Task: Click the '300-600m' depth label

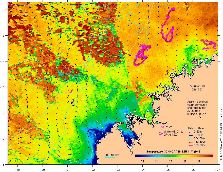Action: point(200,145)
